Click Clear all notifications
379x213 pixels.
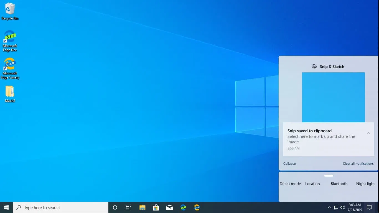pyautogui.click(x=358, y=164)
